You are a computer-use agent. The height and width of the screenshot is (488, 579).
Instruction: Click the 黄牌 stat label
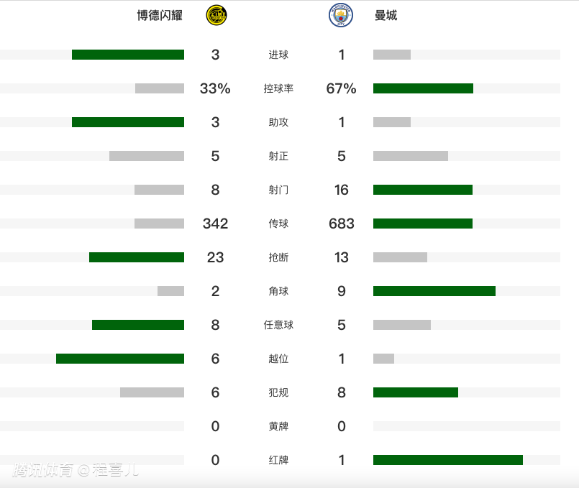pos(278,426)
